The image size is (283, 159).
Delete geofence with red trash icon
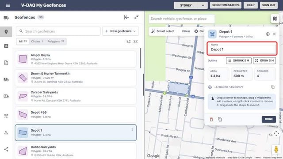(x=211, y=119)
